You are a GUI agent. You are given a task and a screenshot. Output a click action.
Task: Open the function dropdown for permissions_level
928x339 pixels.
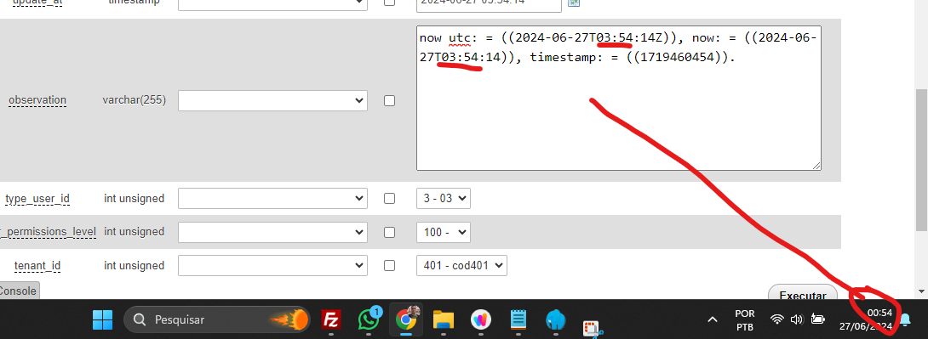click(272, 231)
